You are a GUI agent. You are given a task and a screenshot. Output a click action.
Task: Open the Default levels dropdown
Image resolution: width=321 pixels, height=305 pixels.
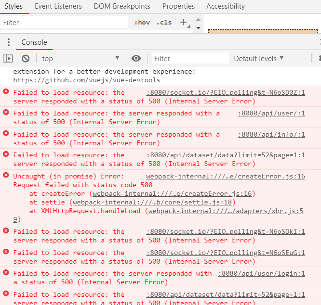pos(259,59)
